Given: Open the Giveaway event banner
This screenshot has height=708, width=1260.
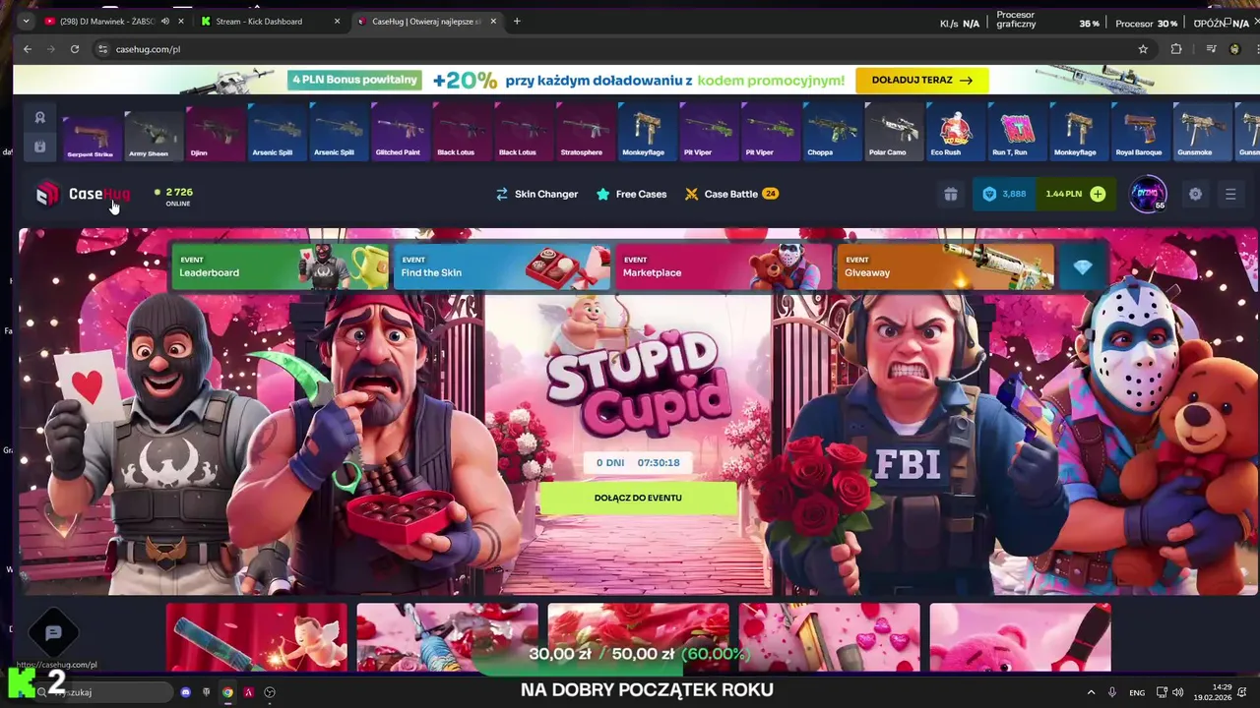Looking at the screenshot, I should coord(945,266).
